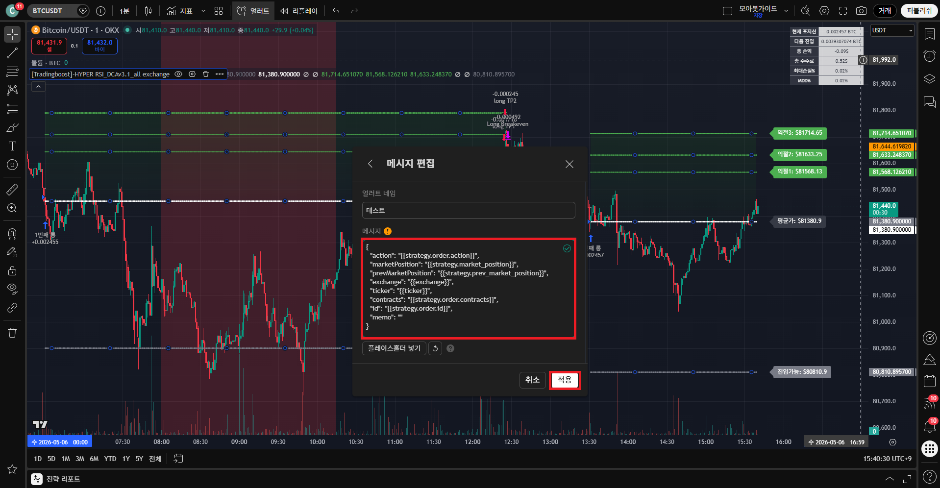Image resolution: width=940 pixels, height=488 pixels.
Task: Open the chart patterns tool
Action: click(x=12, y=90)
